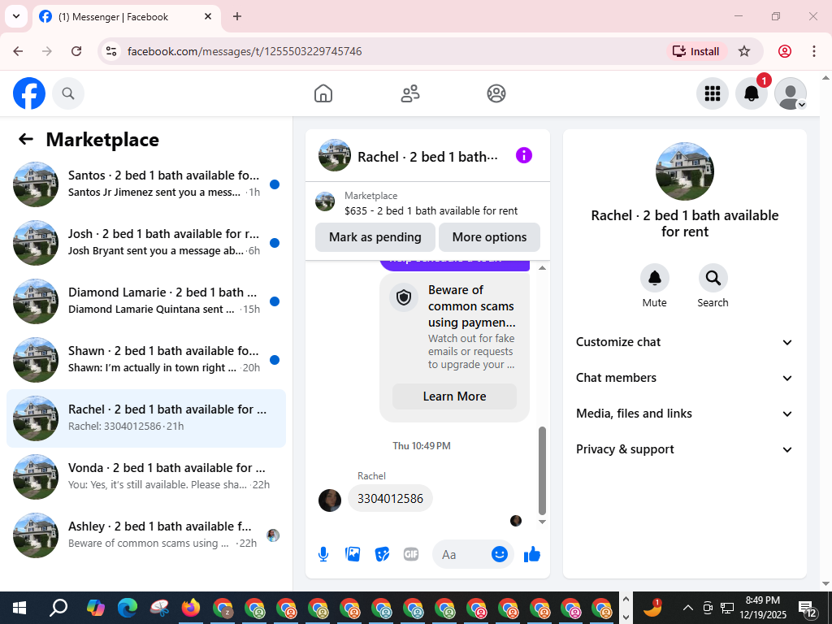Image resolution: width=832 pixels, height=624 pixels.
Task: View site information icon in the address bar
Action: [110, 51]
